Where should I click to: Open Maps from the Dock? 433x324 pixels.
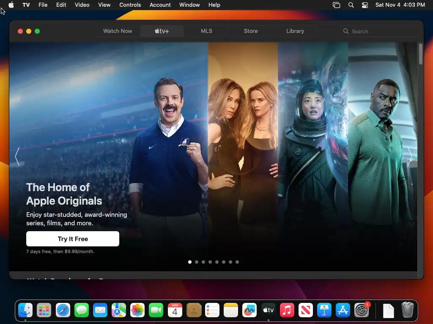click(x=119, y=310)
